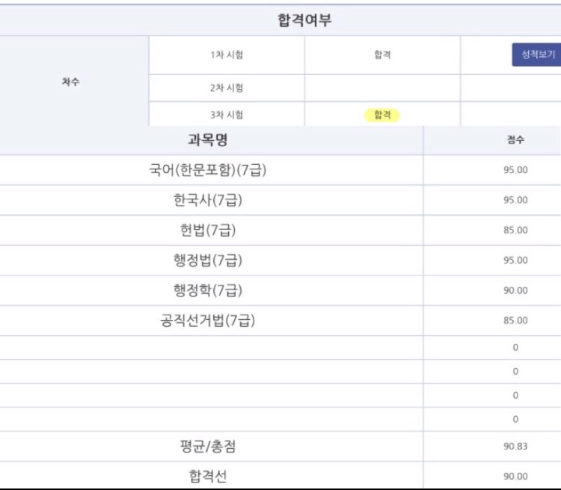Select the 공직선거법(7급) subject row
561x490 pixels.
click(x=280, y=321)
